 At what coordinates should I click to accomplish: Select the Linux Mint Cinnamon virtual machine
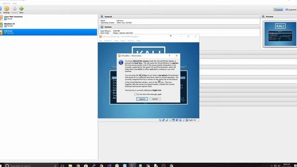48,18
